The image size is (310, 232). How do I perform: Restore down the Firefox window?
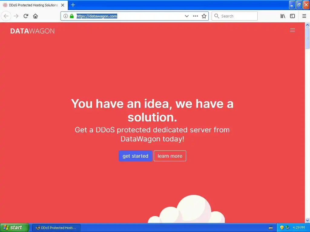(x=299, y=5)
